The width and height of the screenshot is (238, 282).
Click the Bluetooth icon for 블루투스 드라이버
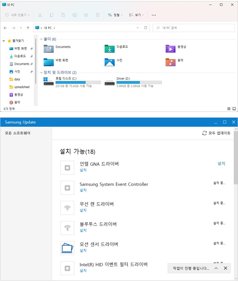pos(67,228)
